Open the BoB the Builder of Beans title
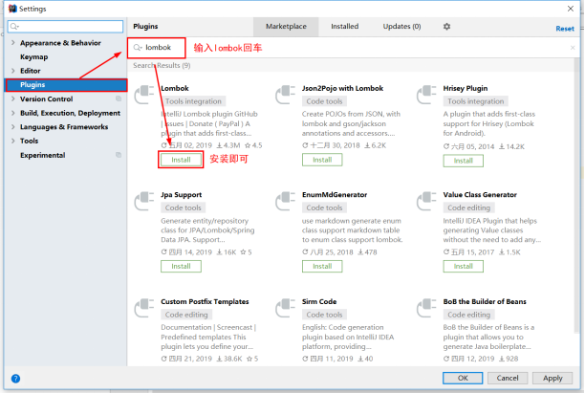Image resolution: width=585 pixels, height=393 pixels. pyautogui.click(x=485, y=301)
